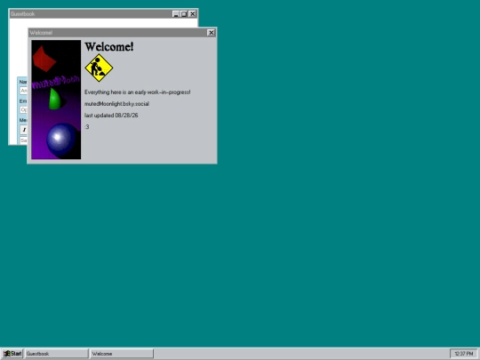Click the yellow construction worker sign icon
The image size is (480, 360).
click(x=99, y=68)
